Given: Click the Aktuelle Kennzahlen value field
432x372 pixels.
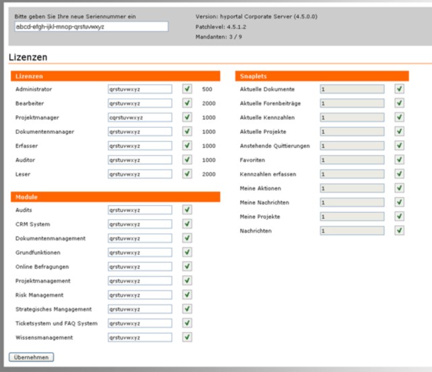Looking at the screenshot, I should [351, 117].
